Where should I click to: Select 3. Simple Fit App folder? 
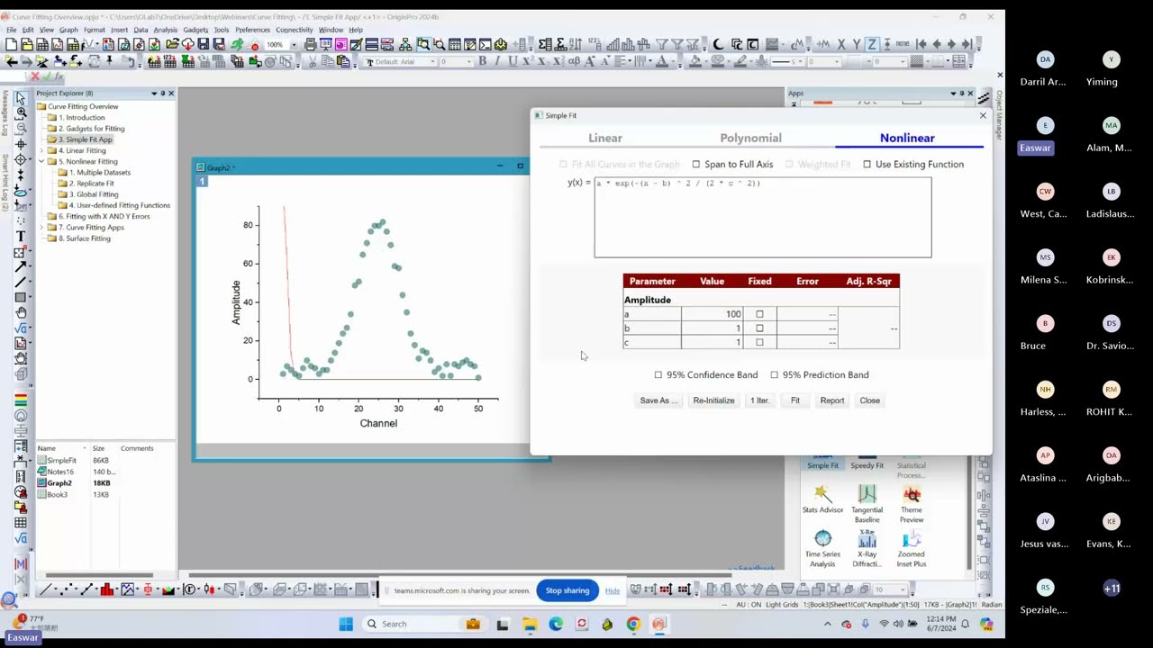(86, 139)
